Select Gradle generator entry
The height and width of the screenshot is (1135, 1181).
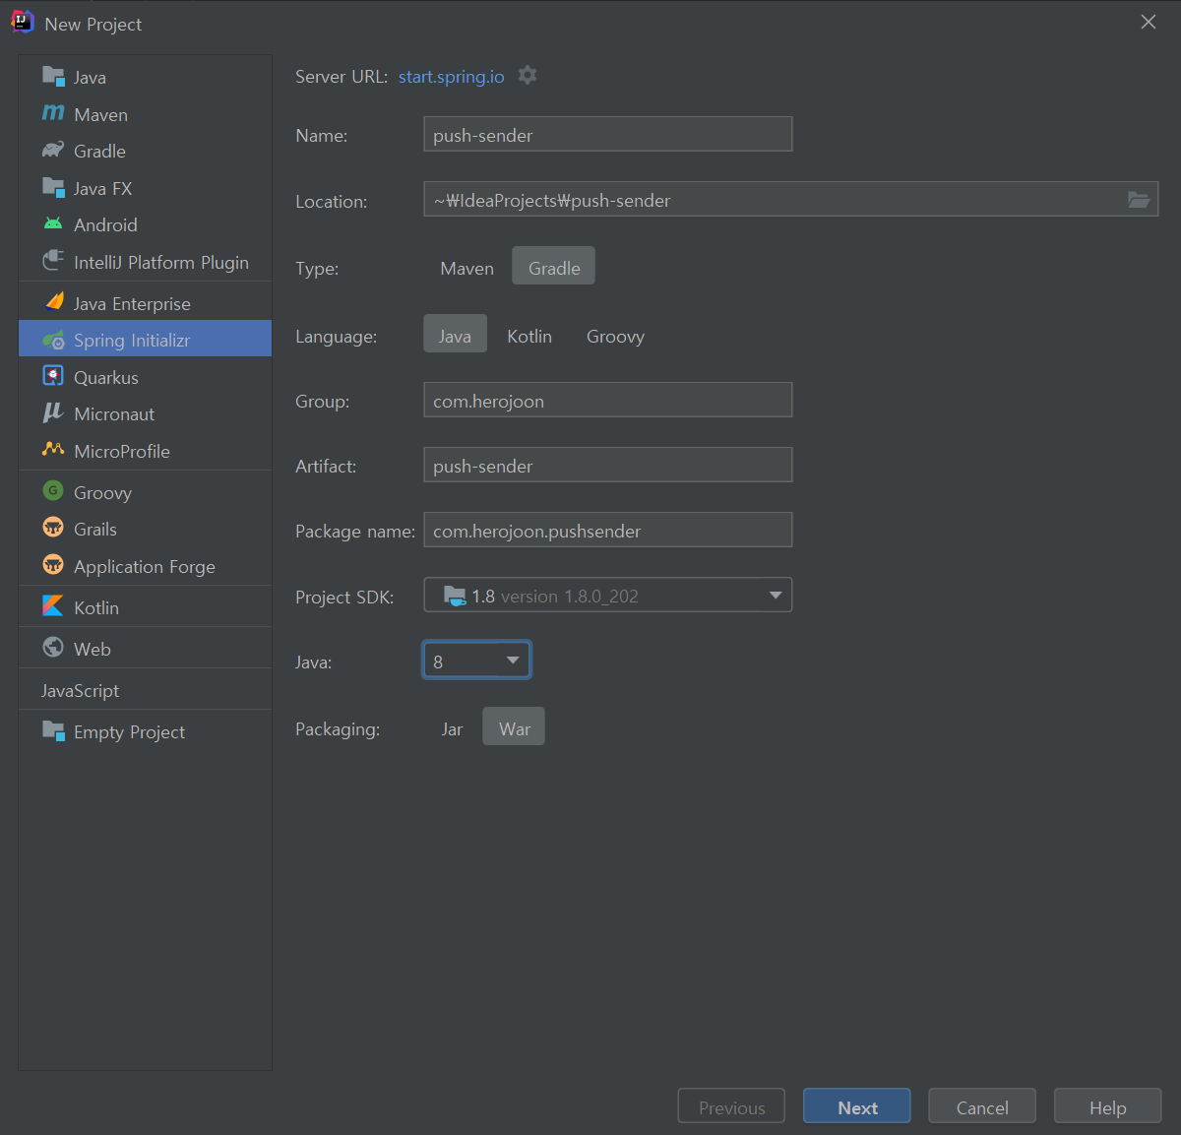point(145,151)
